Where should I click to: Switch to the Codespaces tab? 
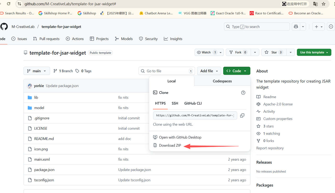pos(222,81)
